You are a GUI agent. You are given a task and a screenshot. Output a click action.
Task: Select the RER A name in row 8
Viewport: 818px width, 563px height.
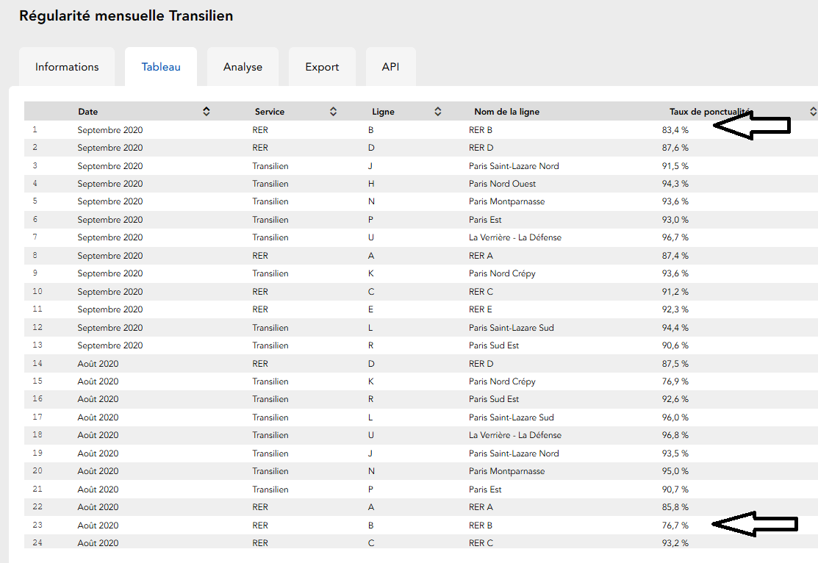[x=481, y=256]
